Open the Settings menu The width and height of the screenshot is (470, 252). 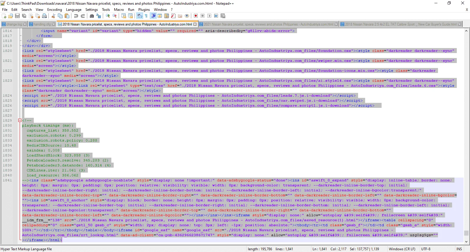[92, 10]
